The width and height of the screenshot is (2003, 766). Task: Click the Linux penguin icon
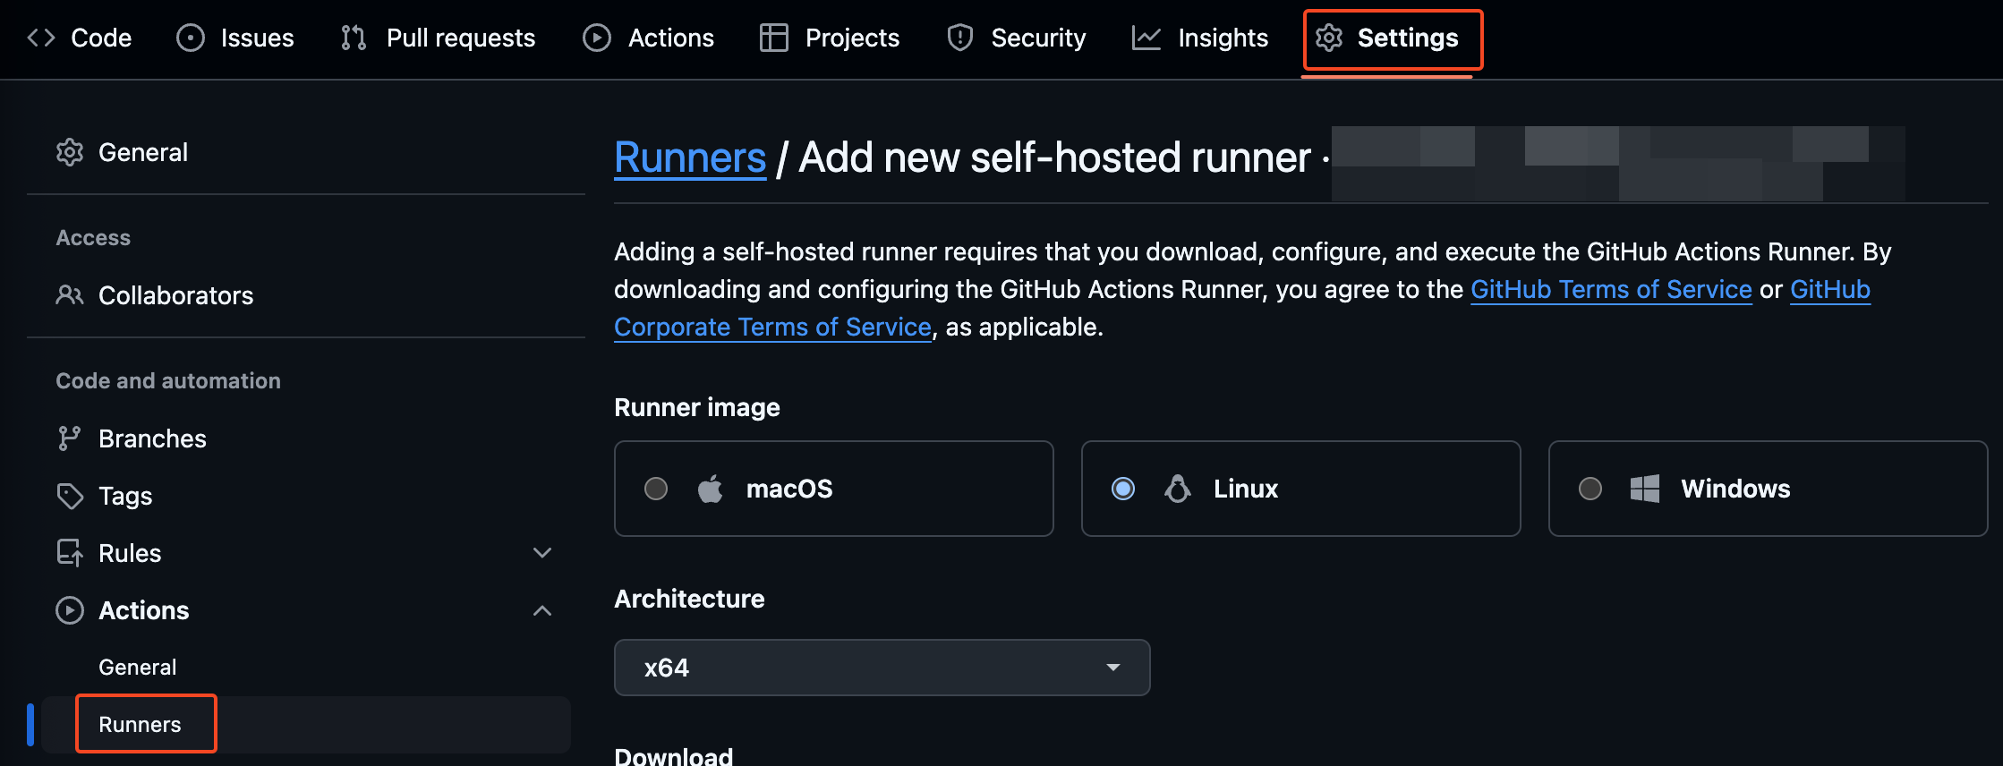[x=1178, y=489]
